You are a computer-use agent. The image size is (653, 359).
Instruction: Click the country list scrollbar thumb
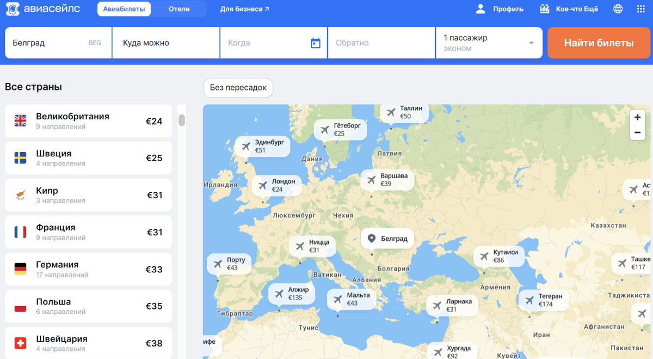182,120
